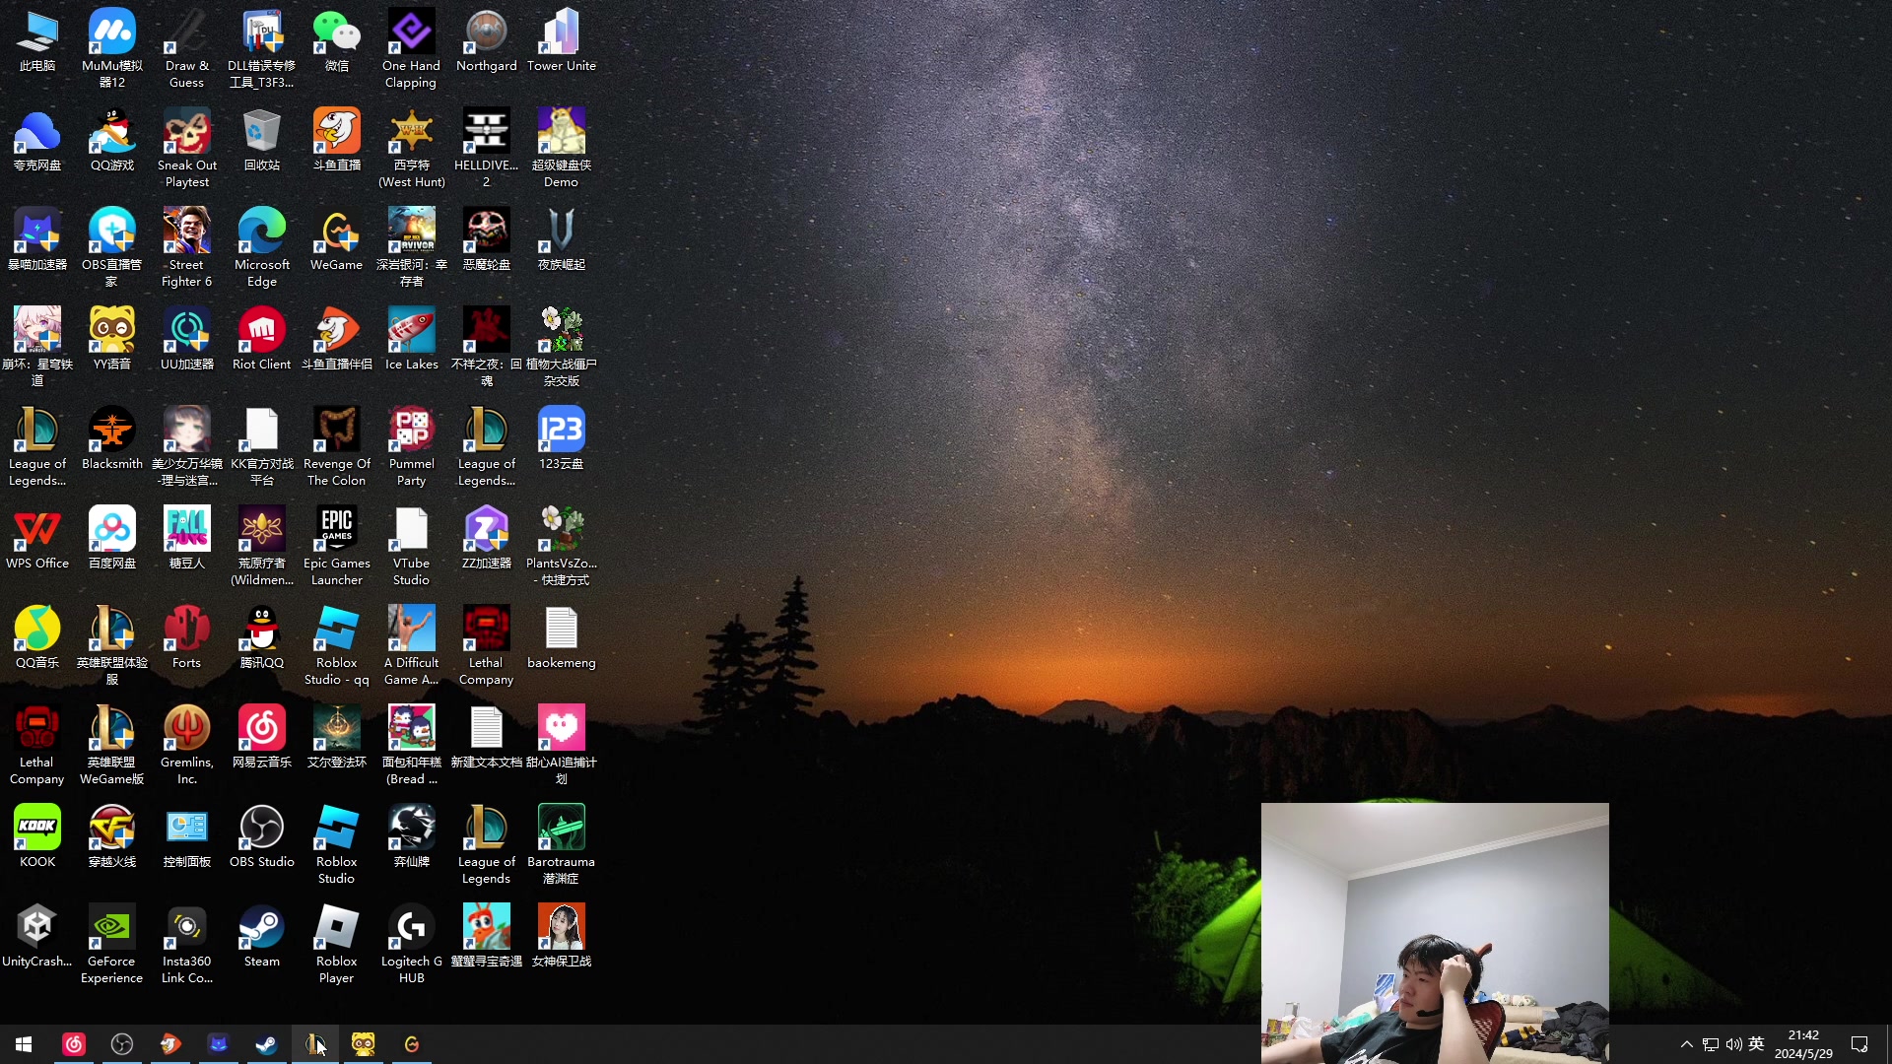Open the Roblox Player shortcut
Screen dimensions: 1892x1064
tap(336, 945)
